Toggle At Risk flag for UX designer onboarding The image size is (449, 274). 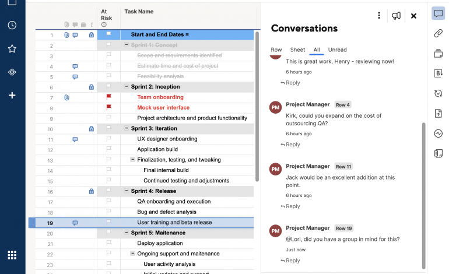108,139
